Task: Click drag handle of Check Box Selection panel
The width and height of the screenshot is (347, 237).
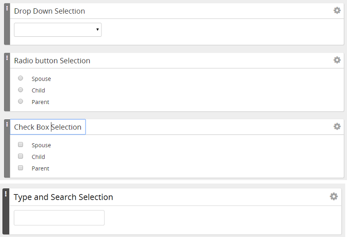Action: coord(7,124)
